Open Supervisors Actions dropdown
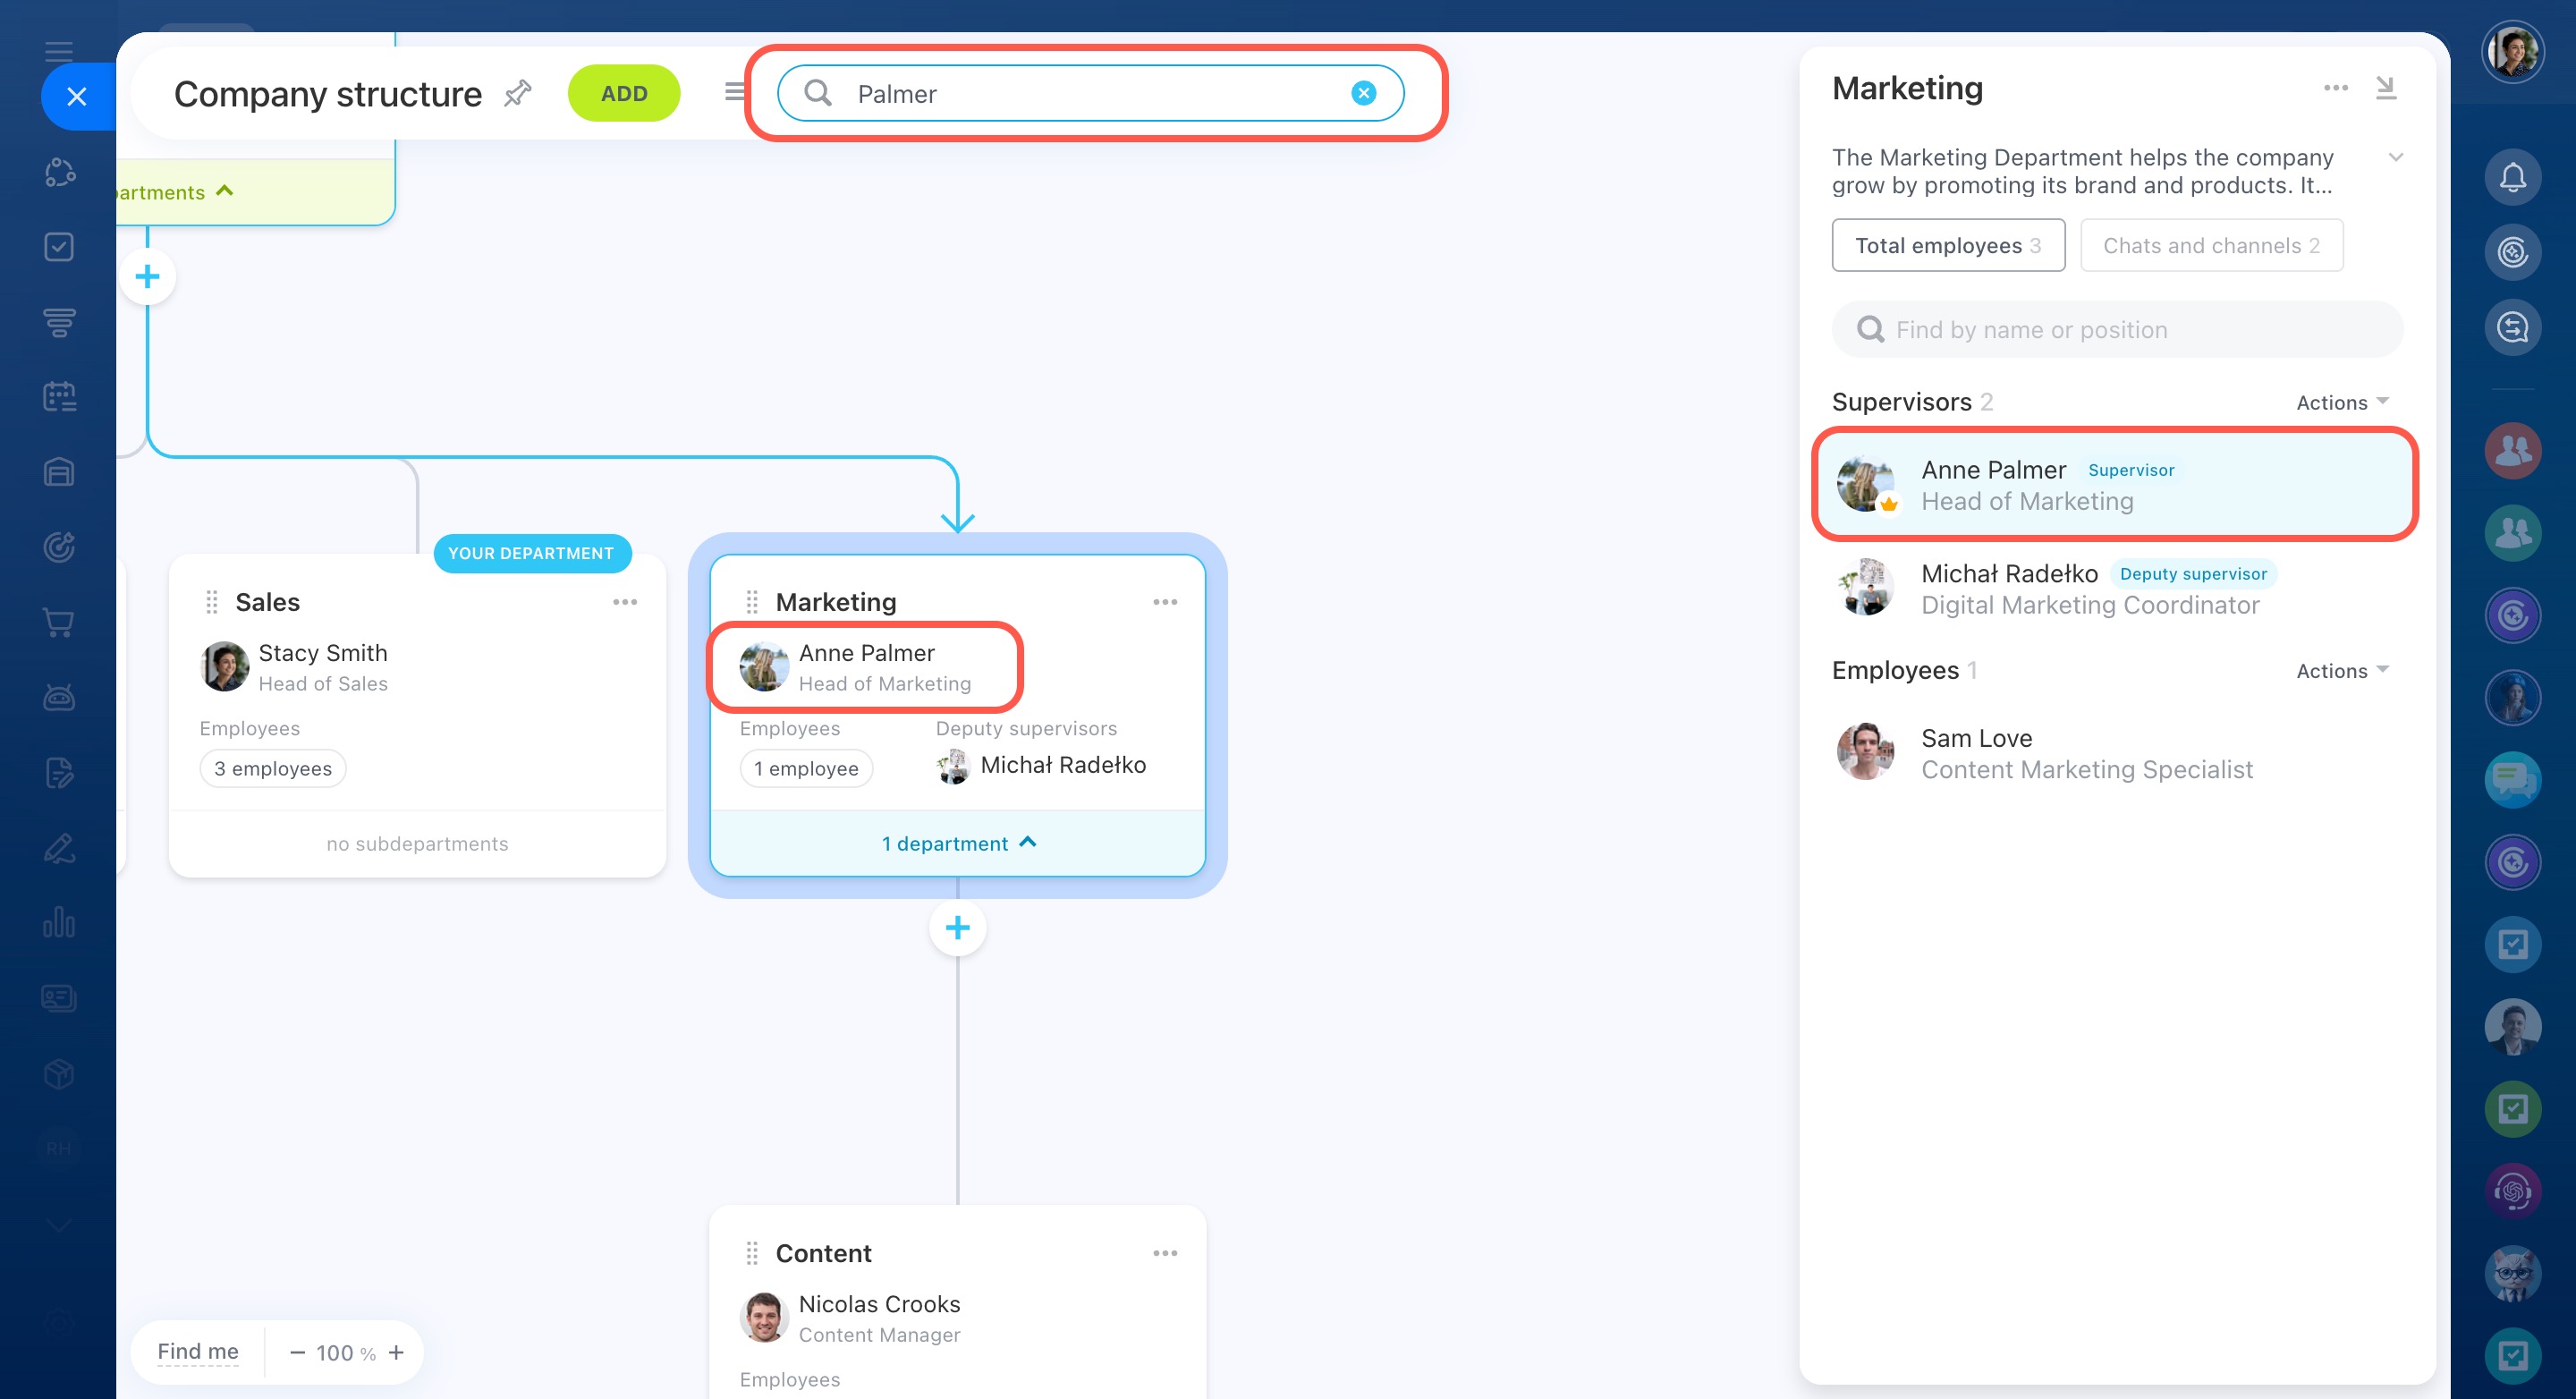Image resolution: width=2576 pixels, height=1399 pixels. (x=2342, y=402)
